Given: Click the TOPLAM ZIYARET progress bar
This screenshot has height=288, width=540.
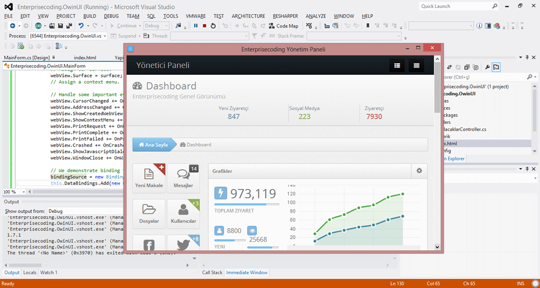Looking at the screenshot, I should (x=247, y=204).
